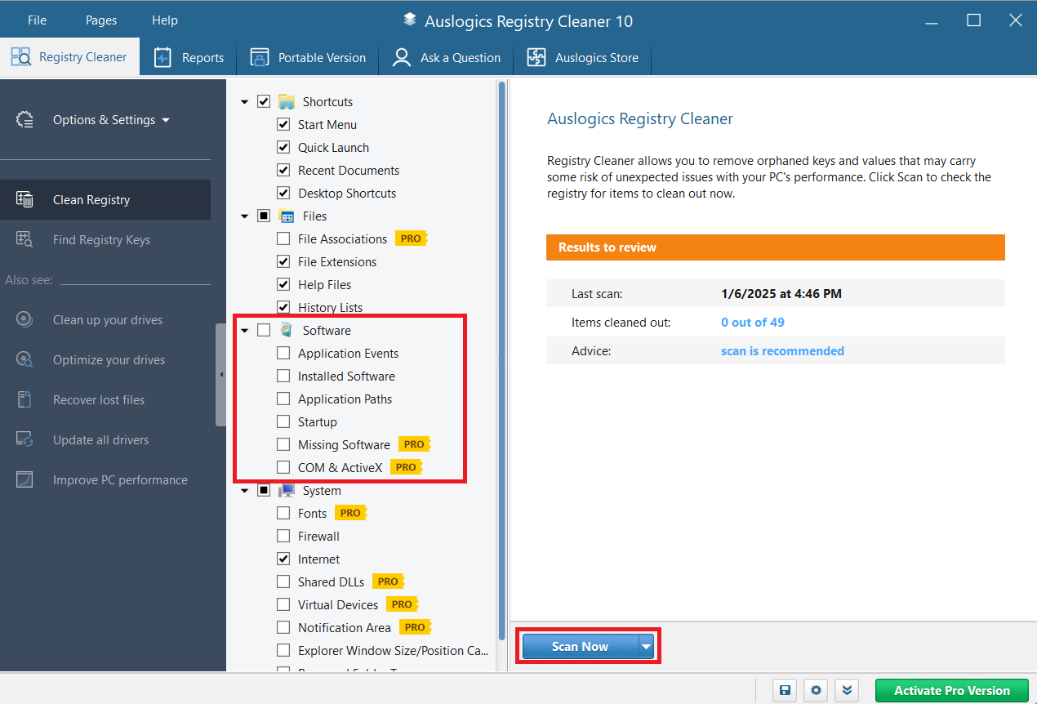
Task: Toggle the Files group checkbox
Action: click(x=264, y=216)
